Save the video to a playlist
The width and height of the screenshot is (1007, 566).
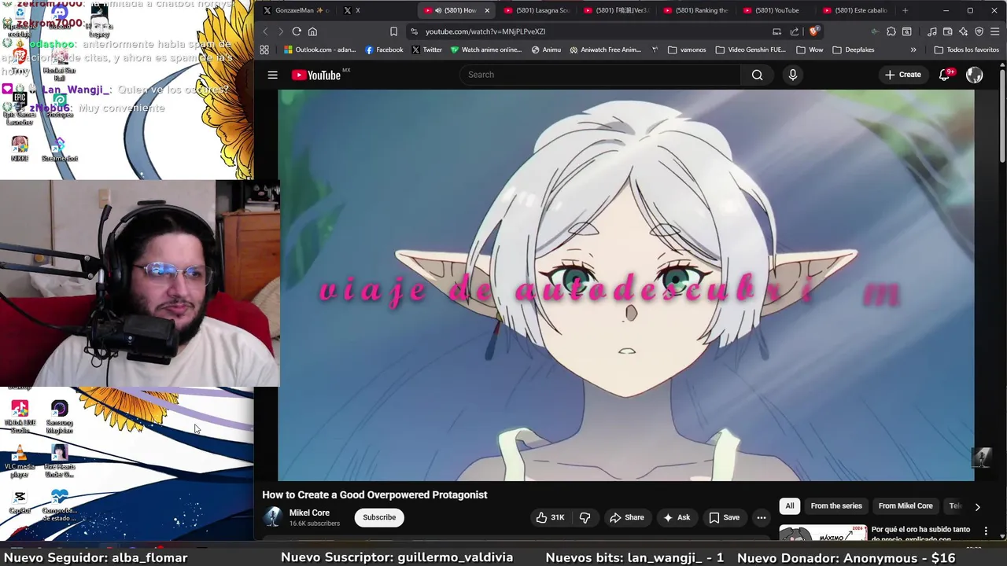coord(724,517)
